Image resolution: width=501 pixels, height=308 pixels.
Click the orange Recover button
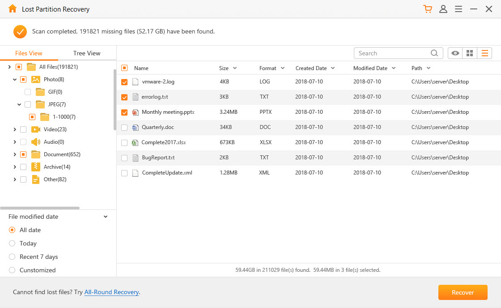[x=463, y=292]
